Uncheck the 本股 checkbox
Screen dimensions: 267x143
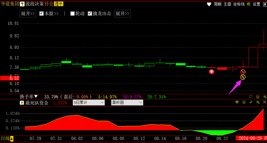click(x=42, y=14)
